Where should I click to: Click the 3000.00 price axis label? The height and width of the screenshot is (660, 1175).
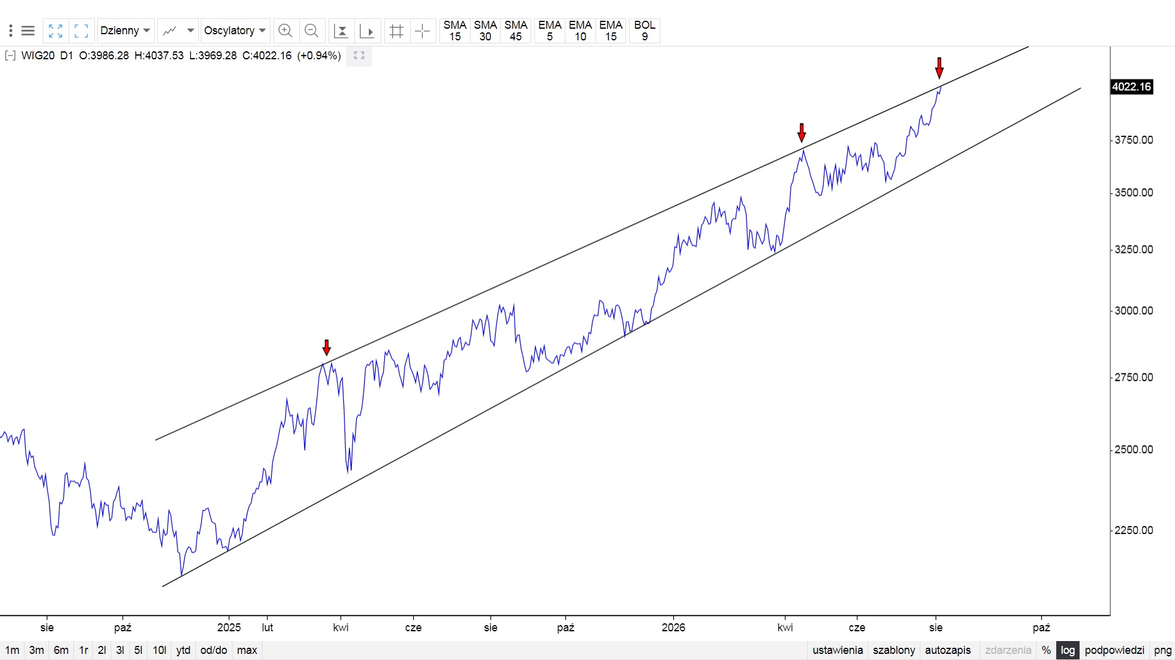1134,310
